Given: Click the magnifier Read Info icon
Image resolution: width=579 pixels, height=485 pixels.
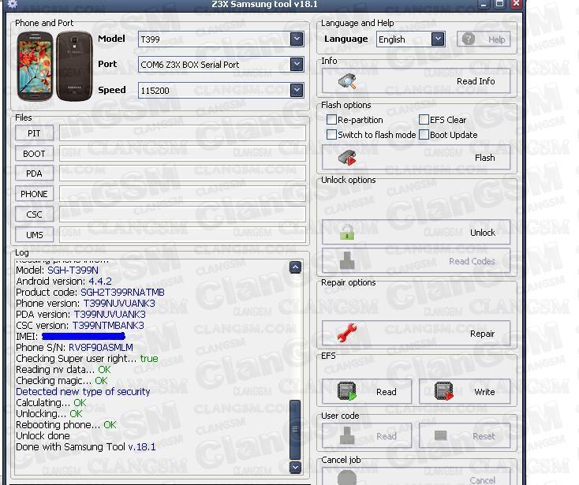Looking at the screenshot, I should 347,81.
